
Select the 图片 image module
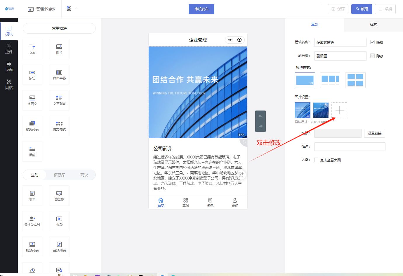point(59,49)
